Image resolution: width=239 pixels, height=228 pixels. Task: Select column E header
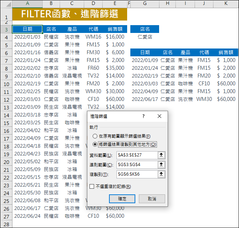[x=115, y=4]
